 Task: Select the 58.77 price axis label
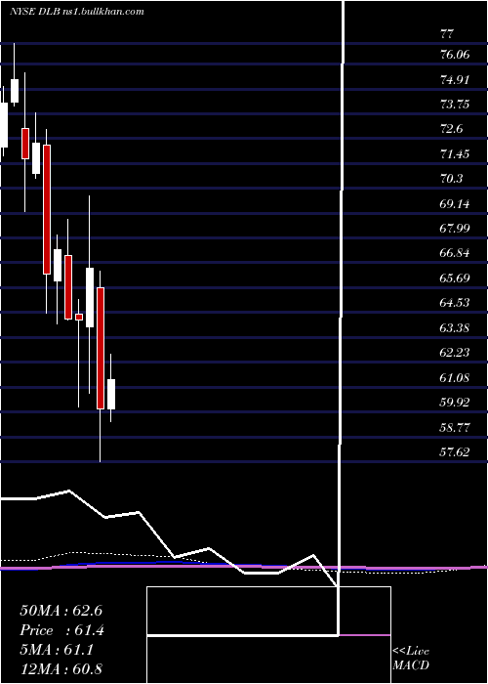click(455, 427)
